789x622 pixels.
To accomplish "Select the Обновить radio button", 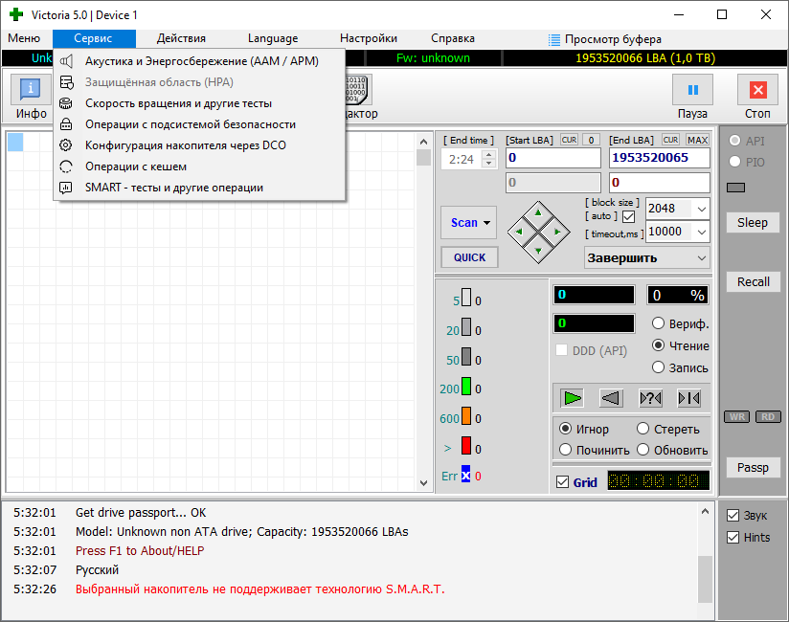I will pos(643,450).
